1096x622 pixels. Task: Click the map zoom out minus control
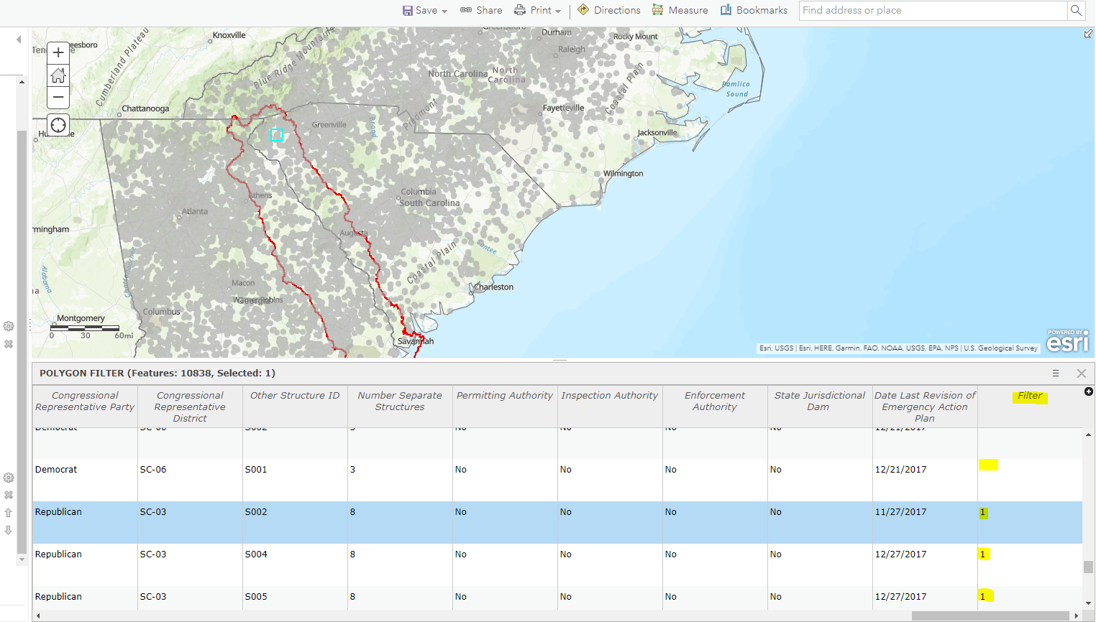[x=58, y=97]
